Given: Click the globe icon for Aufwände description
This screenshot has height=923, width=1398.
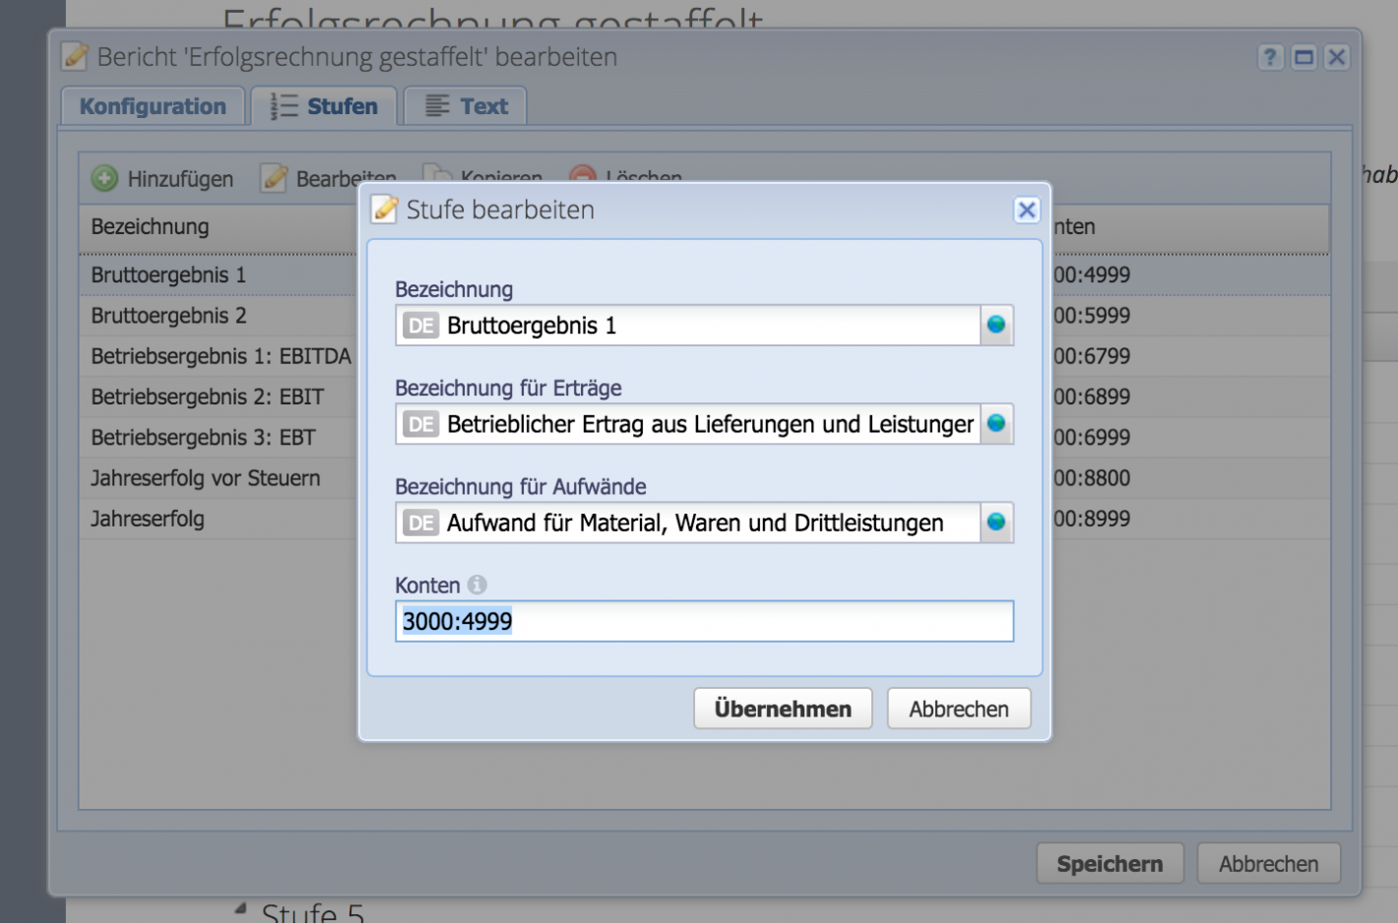Looking at the screenshot, I should (x=995, y=523).
